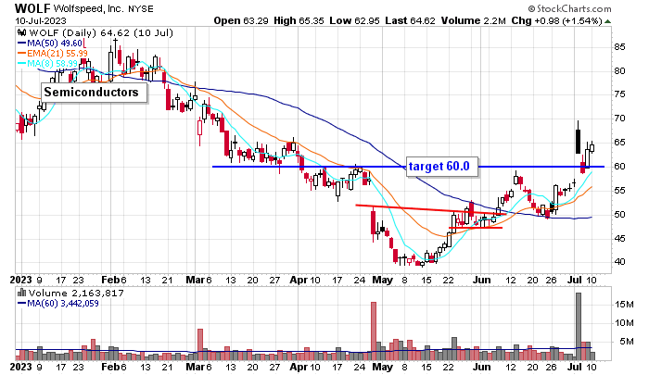This screenshot has width=649, height=375.
Task: Click the WOLF ticker symbol title
Action: pos(32,8)
